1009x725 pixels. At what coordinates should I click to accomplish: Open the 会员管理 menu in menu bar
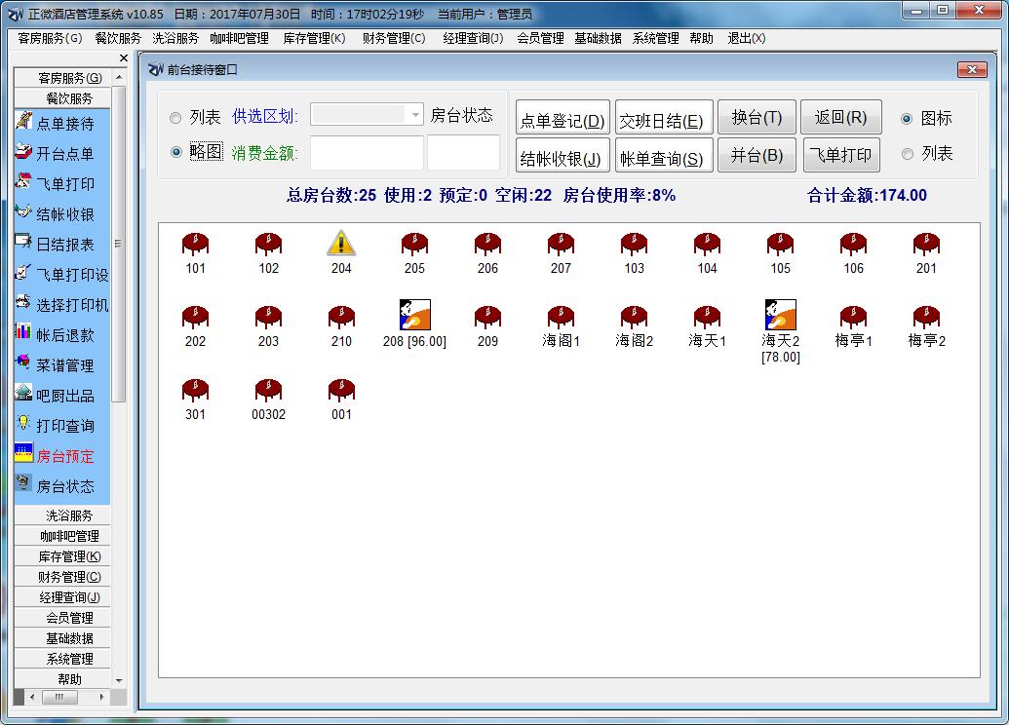coord(540,39)
